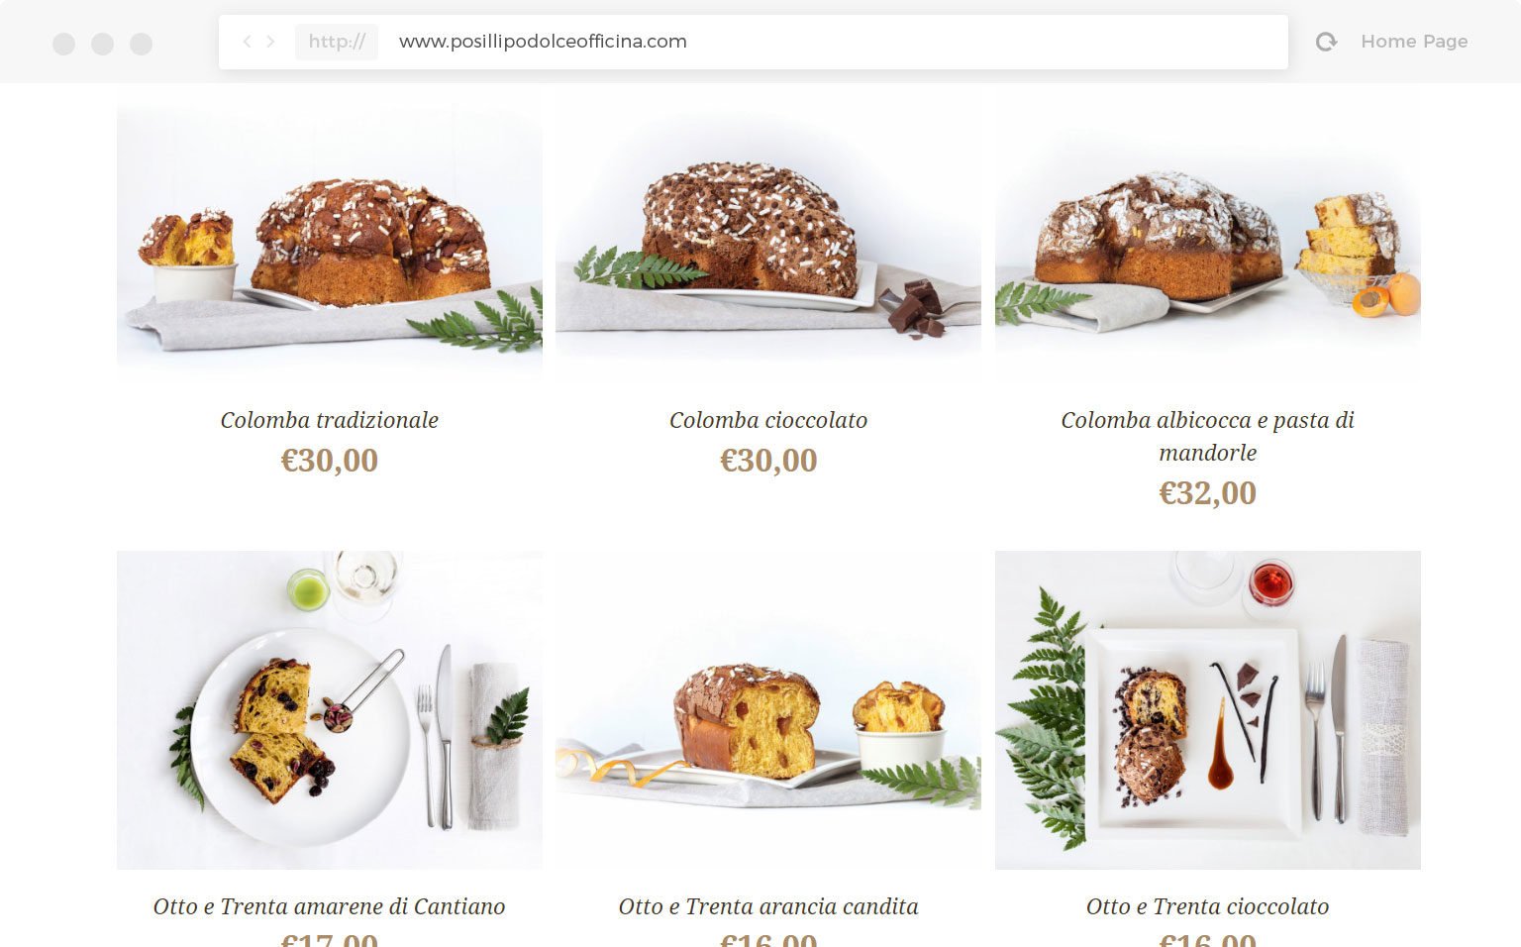Click Colomba albicocca e pasta di mandorle title
This screenshot has width=1521, height=947.
(1208, 436)
